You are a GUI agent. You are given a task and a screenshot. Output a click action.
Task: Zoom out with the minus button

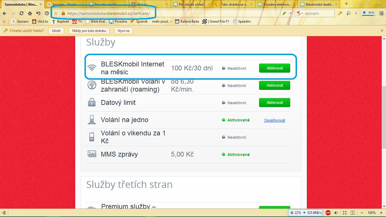click(363, 213)
